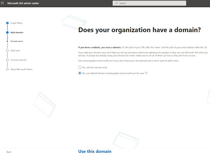Viewport: 210px width, 156px height.
Task: Click the Add users step circle
Action: click(x=7, y=50)
